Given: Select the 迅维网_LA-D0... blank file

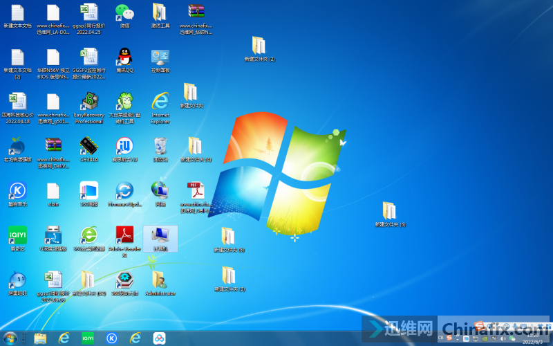Looking at the screenshot, I should (53, 19).
